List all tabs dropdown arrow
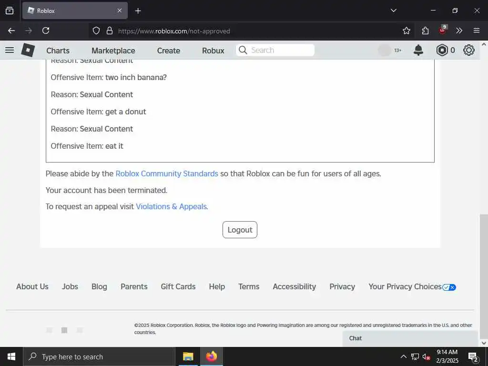The image size is (488, 366). 393,10
